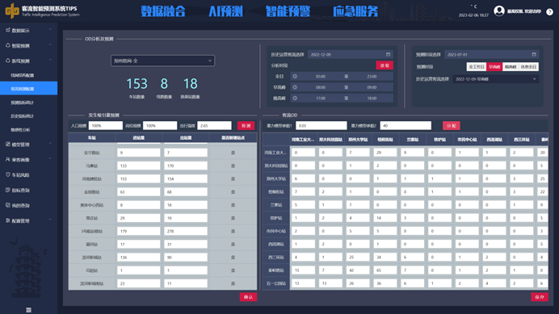Open the 2022-12-09-早高峰 history dropdown
559x314 pixels.
pos(495,79)
